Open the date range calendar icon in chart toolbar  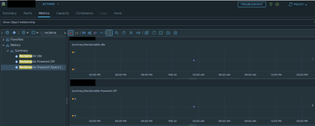pyautogui.click(x=161, y=33)
